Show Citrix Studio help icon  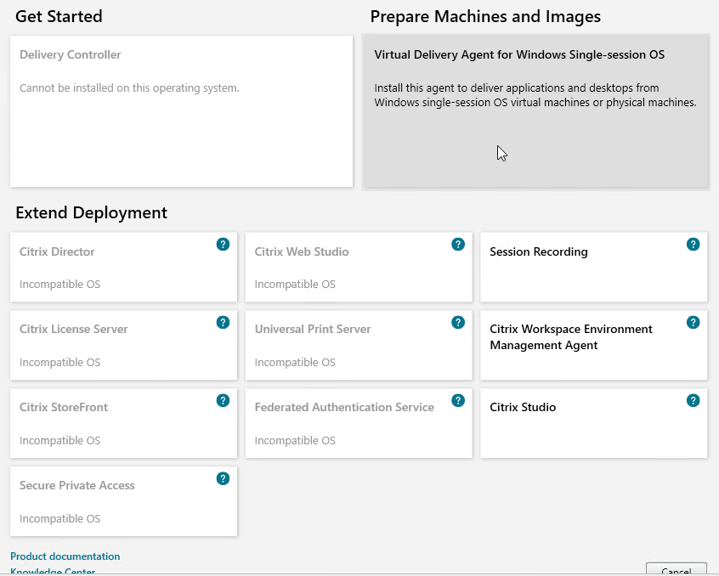pos(693,401)
